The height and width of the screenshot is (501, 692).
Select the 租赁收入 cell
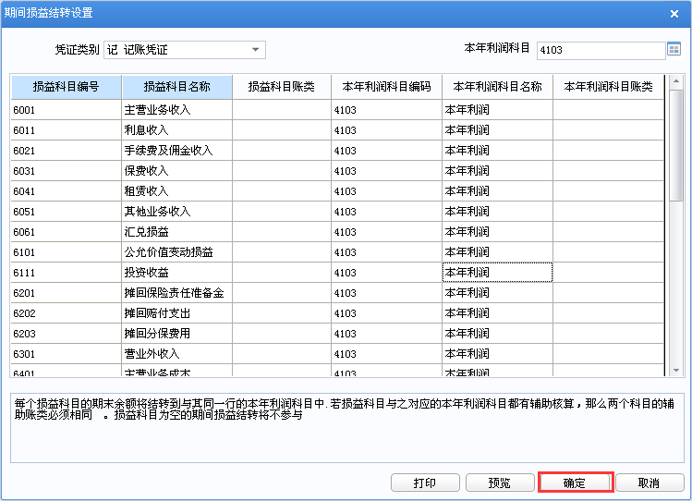click(x=177, y=191)
